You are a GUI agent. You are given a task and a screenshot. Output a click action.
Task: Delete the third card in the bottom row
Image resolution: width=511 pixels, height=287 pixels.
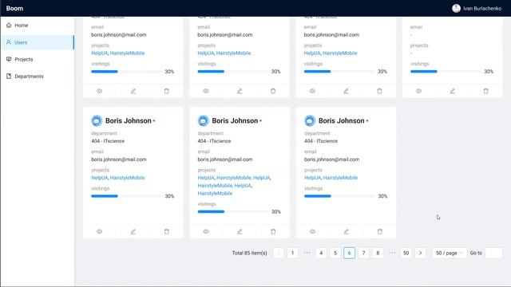[380, 232]
